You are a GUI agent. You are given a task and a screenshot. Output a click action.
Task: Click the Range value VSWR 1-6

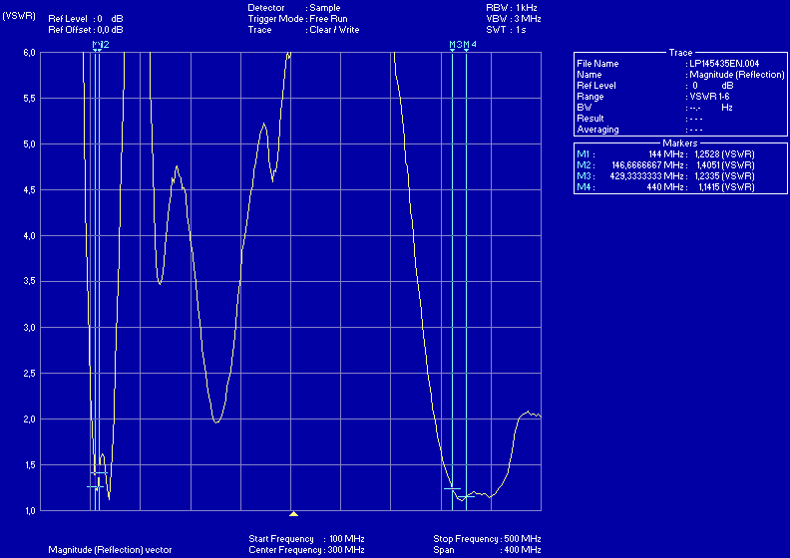tap(711, 97)
